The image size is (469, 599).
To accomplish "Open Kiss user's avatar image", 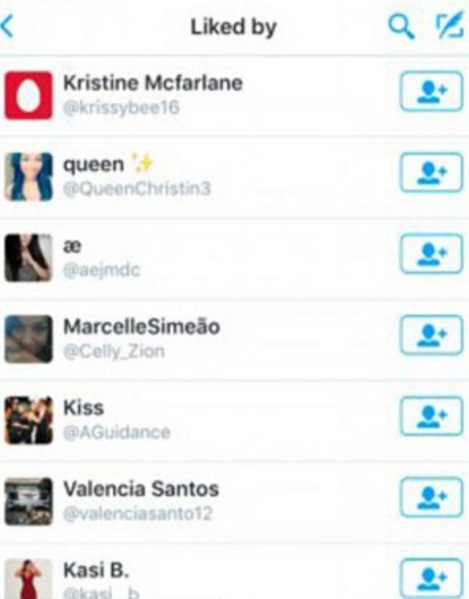I will click(x=29, y=420).
